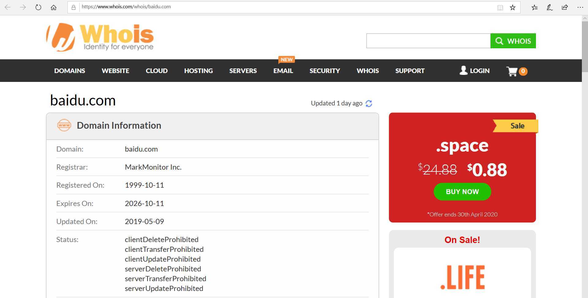Open the DOMAINS menu
Image resolution: width=588 pixels, height=298 pixels.
tap(70, 71)
